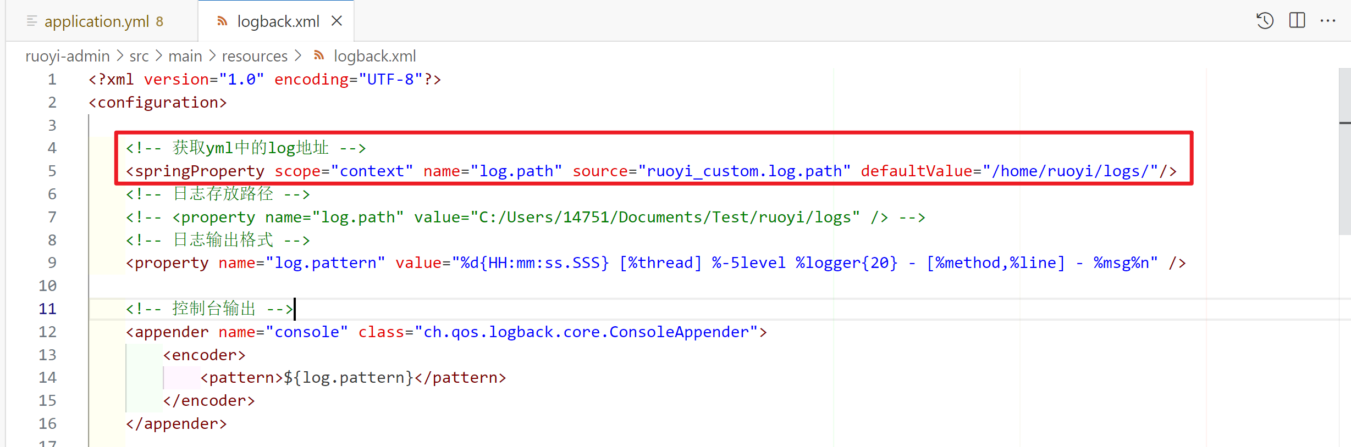Image resolution: width=1351 pixels, height=447 pixels.
Task: Expand the src breadcrumb segment
Action: tap(139, 56)
